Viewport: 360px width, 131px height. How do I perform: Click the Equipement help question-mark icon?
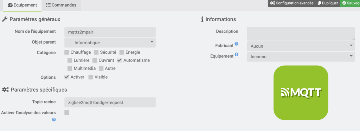(x=237, y=54)
